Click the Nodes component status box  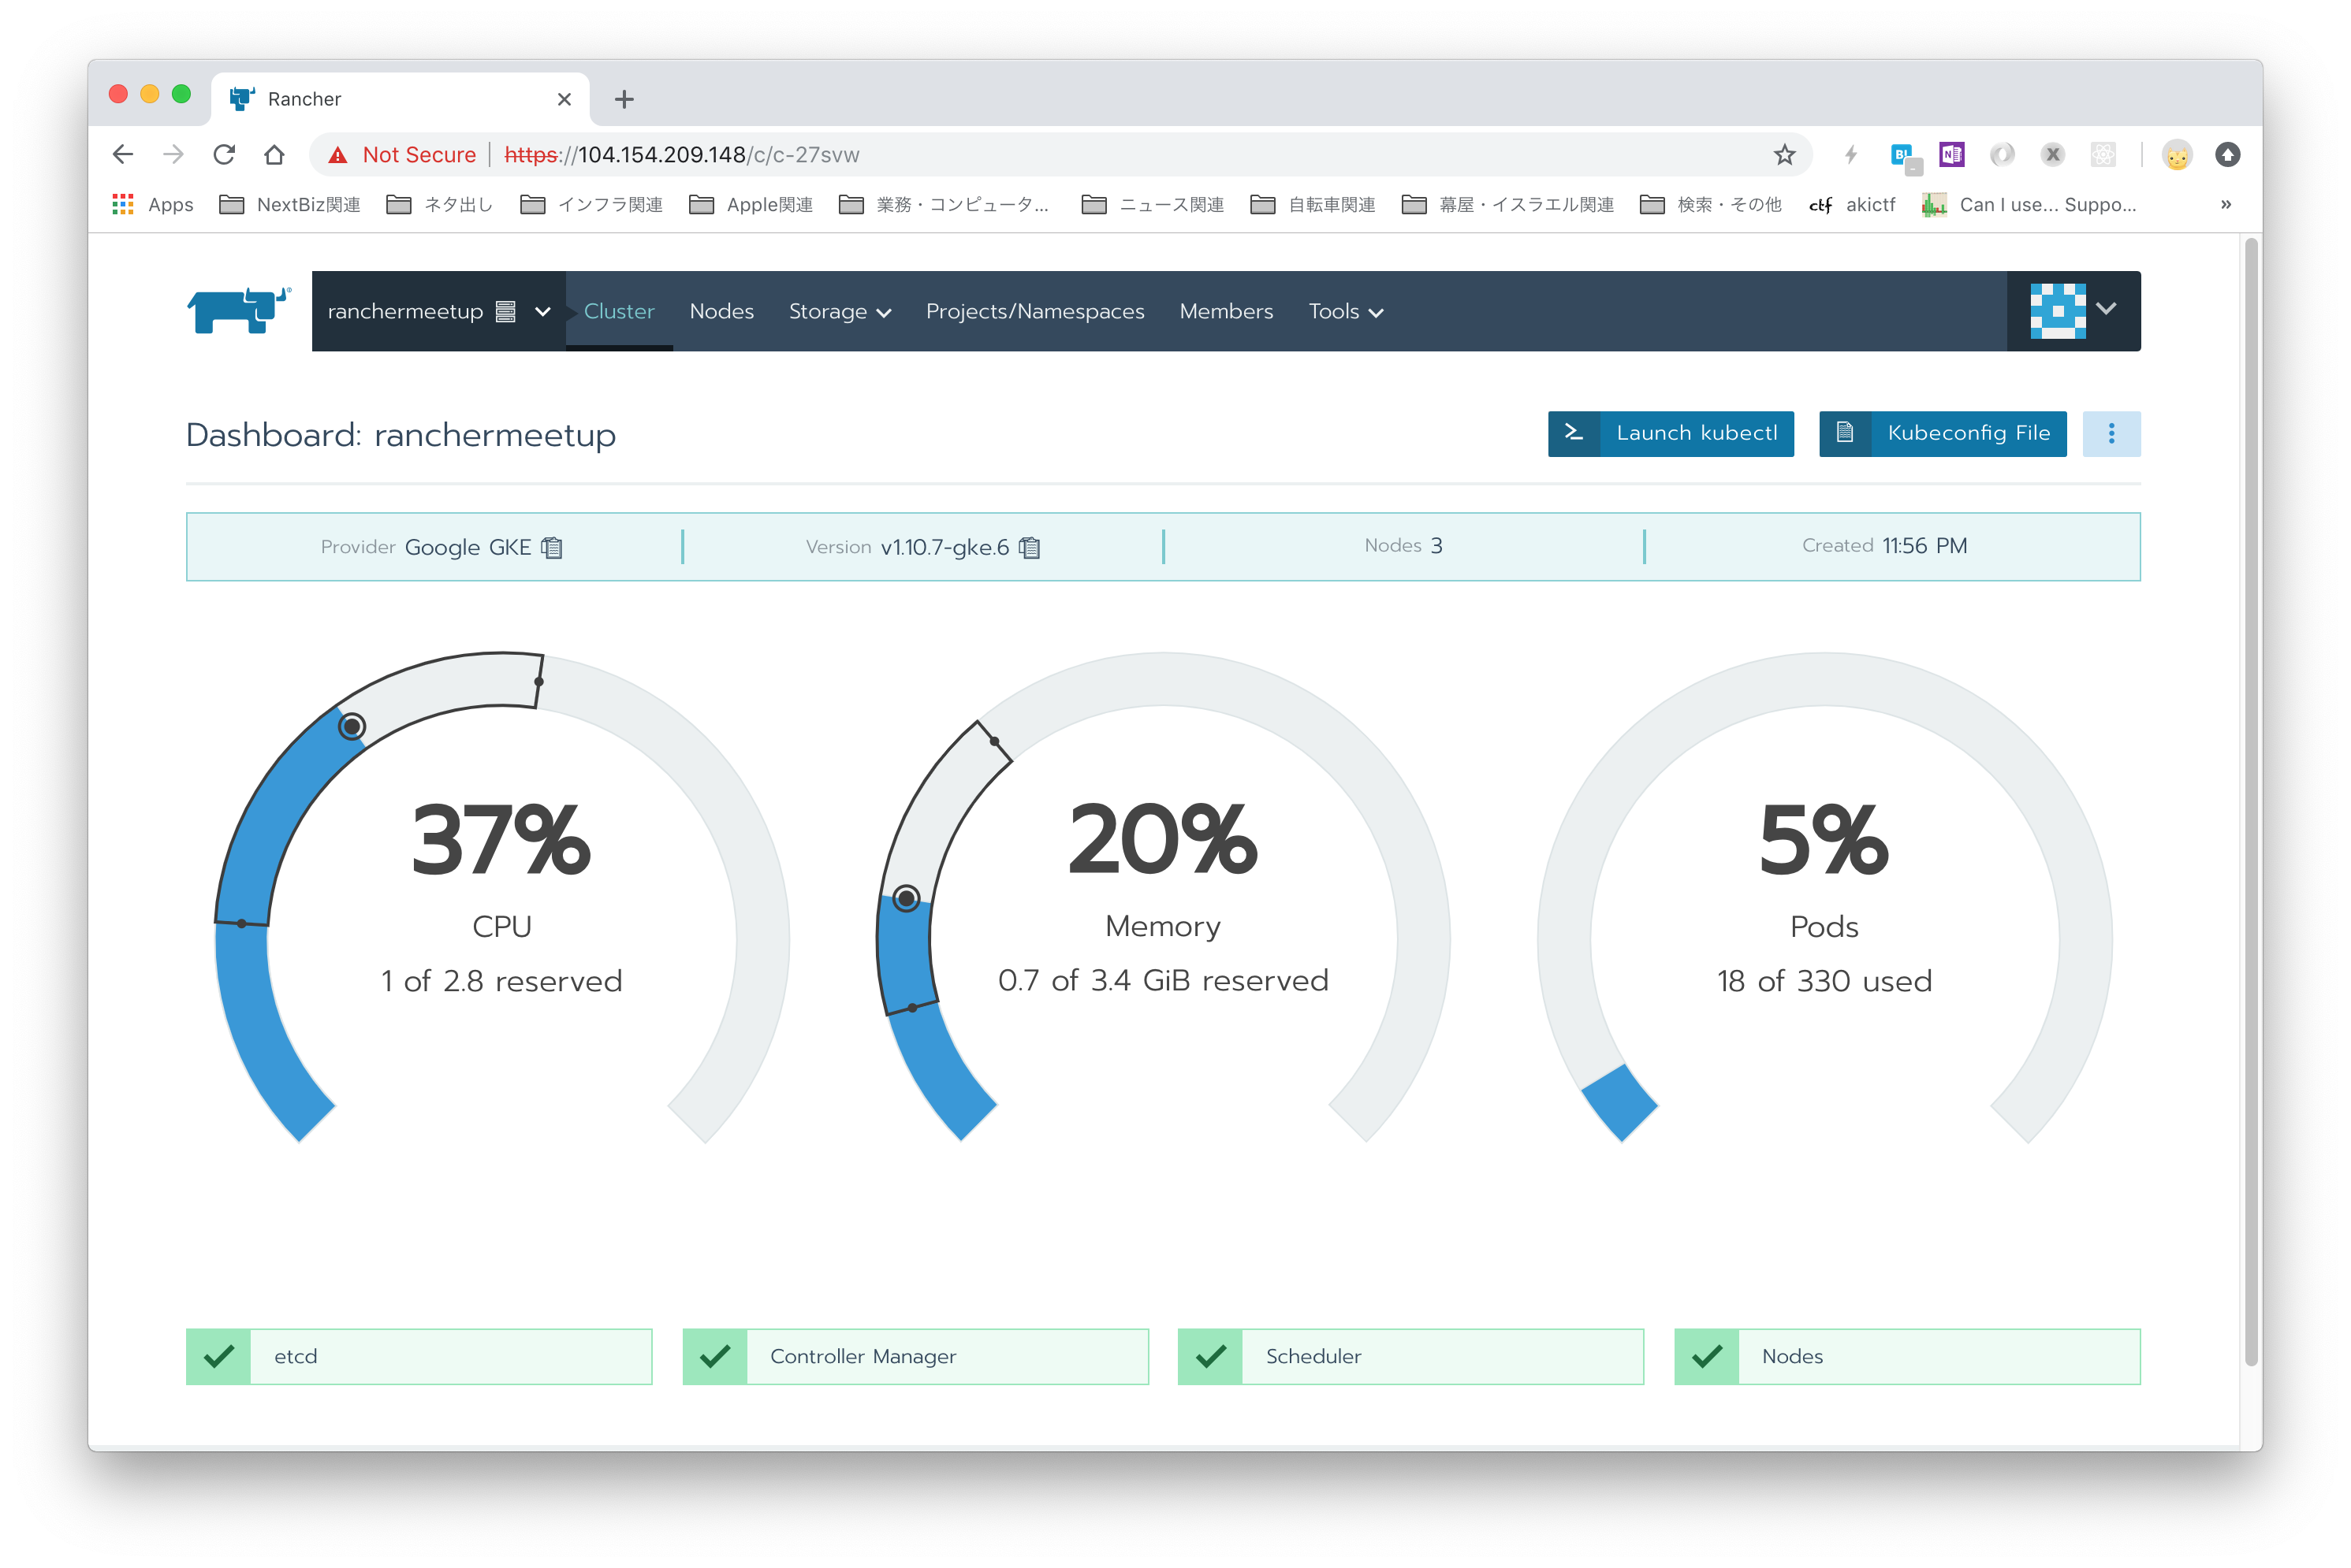pos(1907,1356)
